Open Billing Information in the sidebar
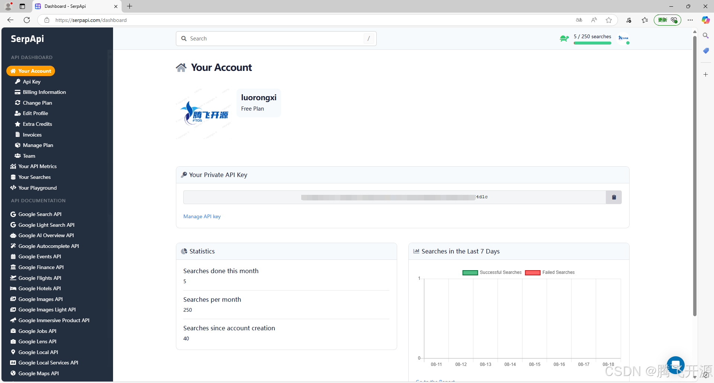714x383 pixels. click(x=41, y=92)
